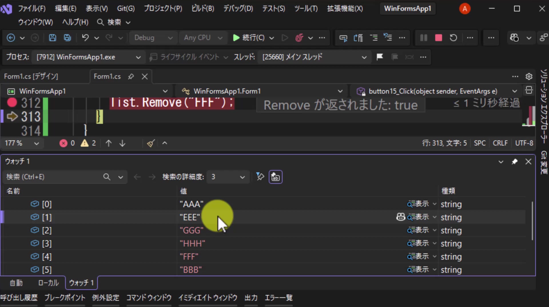Pin the Form1.cs tab

click(x=131, y=76)
